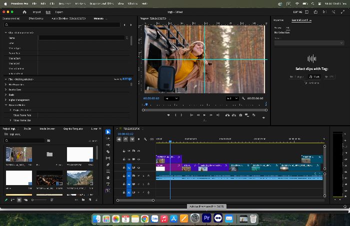350x226 pixels.
Task: Open the zoom level dropdown in Program monitor
Action: coord(171,98)
